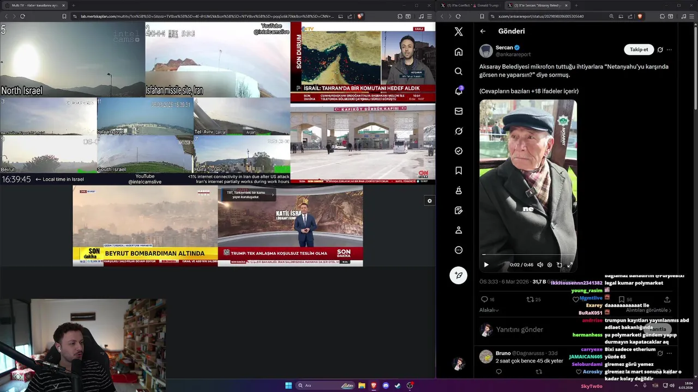The width and height of the screenshot is (698, 392).
Task: Close the X'te Sercan tab
Action: [x=566, y=5]
